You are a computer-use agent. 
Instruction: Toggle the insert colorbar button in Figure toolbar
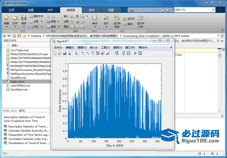(x=124, y=53)
